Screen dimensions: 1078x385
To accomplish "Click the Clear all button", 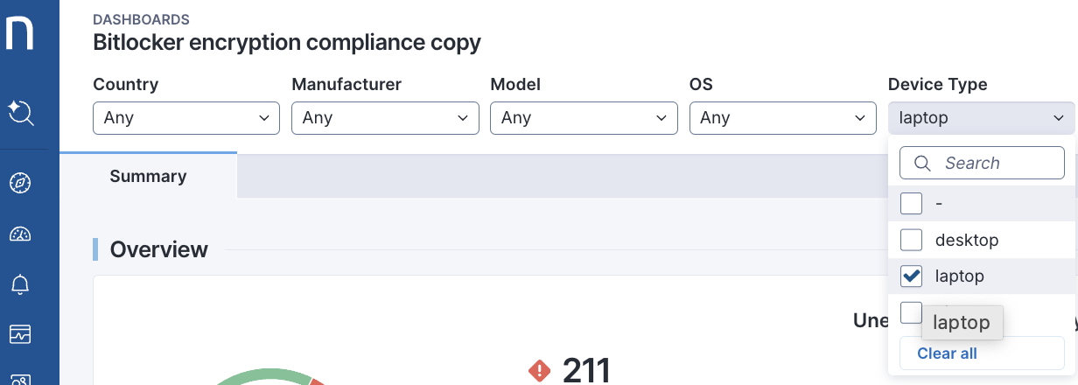I will click(947, 353).
